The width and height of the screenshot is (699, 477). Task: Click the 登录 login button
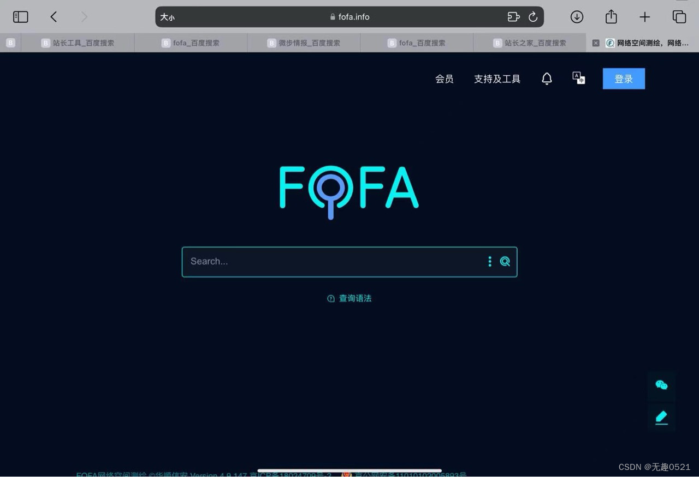coord(624,79)
